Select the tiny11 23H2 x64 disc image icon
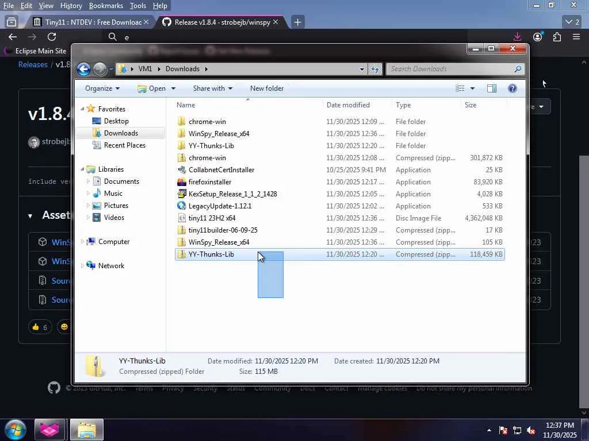 tap(181, 218)
